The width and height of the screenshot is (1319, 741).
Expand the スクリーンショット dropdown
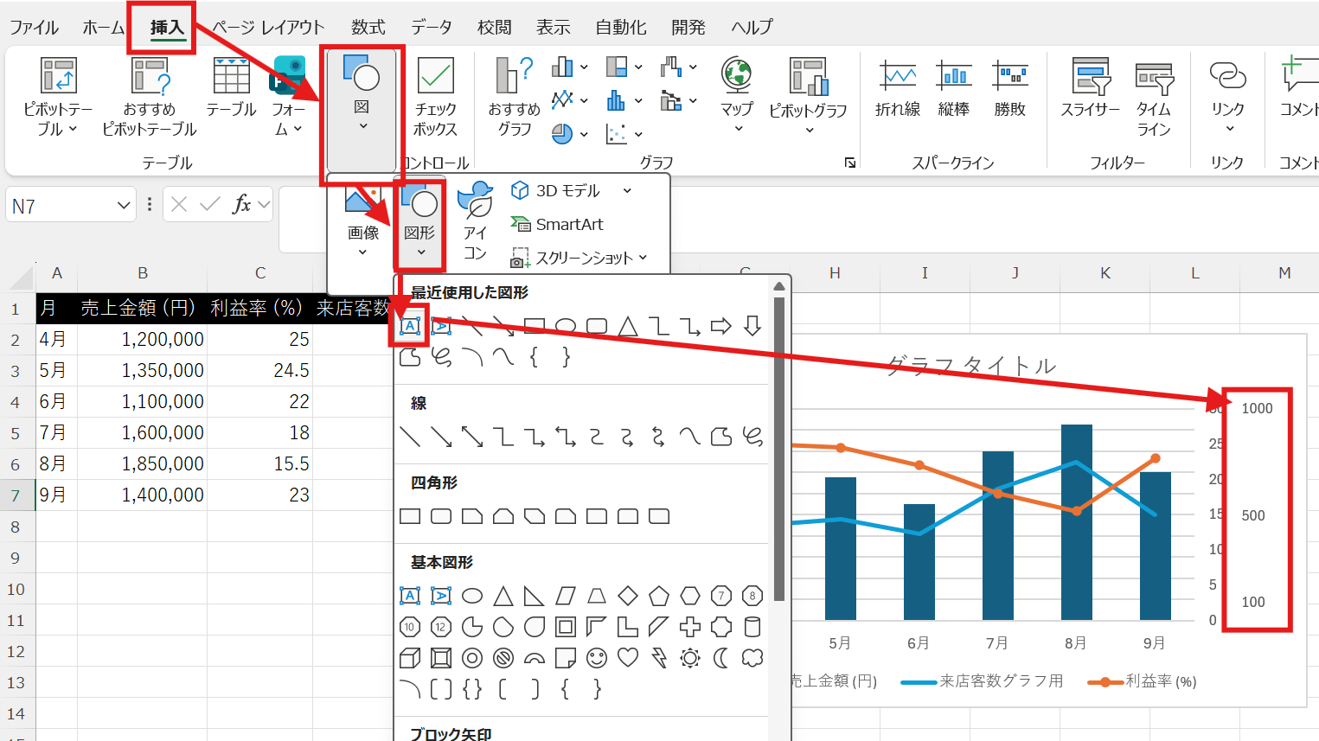tap(643, 258)
